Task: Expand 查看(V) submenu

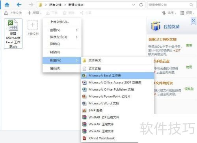Action: [62, 30]
